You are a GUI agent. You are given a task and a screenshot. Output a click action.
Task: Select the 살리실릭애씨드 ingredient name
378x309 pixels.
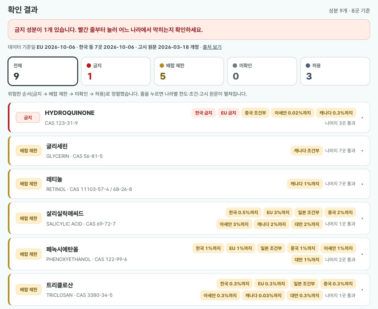click(x=65, y=214)
